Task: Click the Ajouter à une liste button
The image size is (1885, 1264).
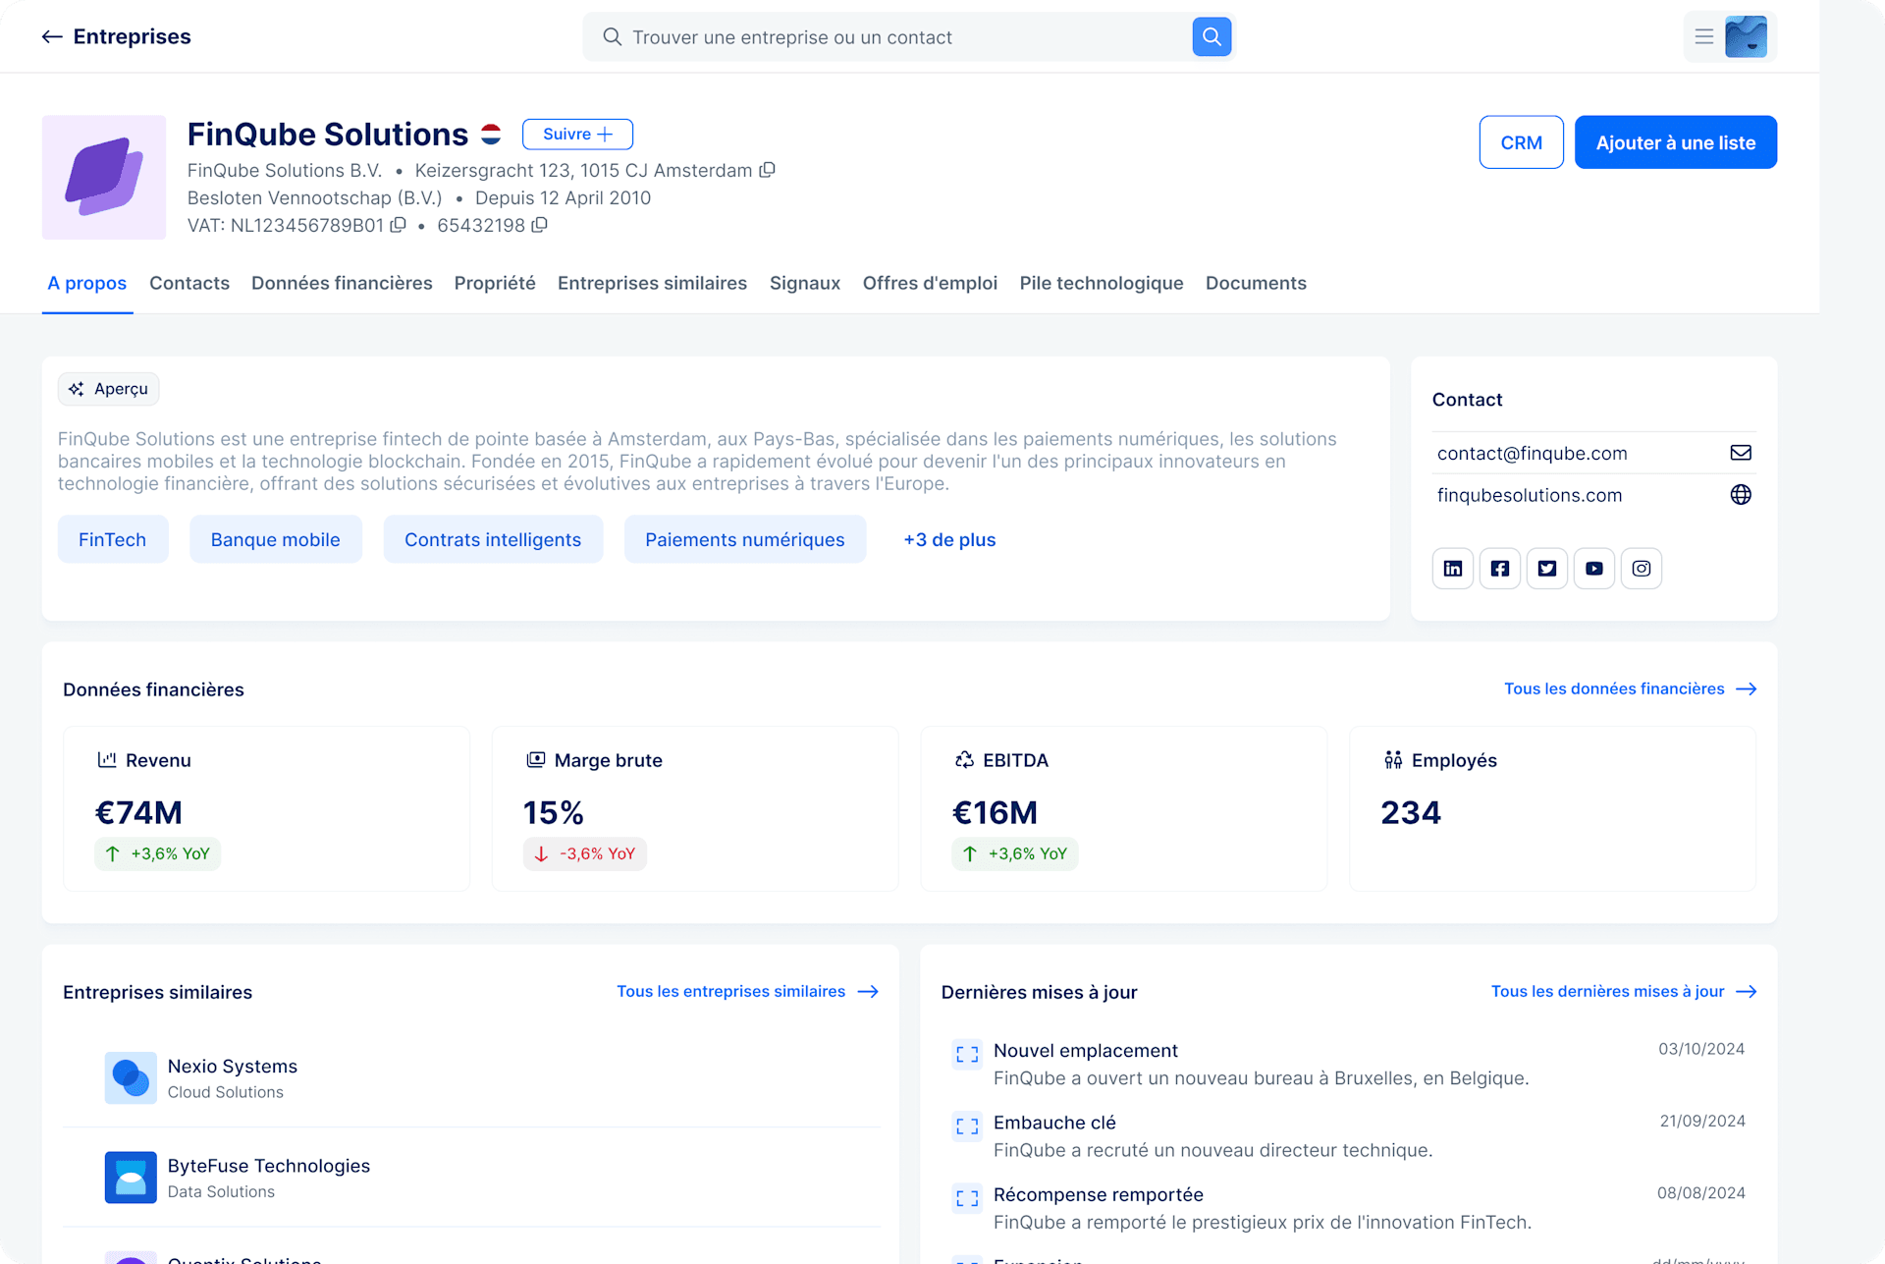Action: tap(1675, 143)
